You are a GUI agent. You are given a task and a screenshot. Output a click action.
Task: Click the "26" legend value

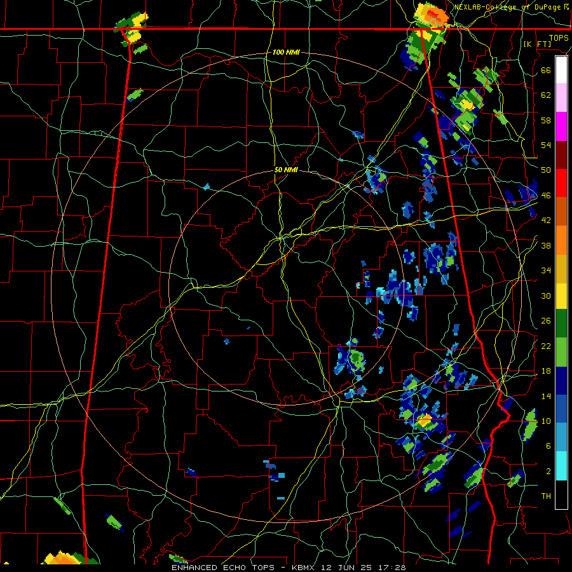point(546,321)
